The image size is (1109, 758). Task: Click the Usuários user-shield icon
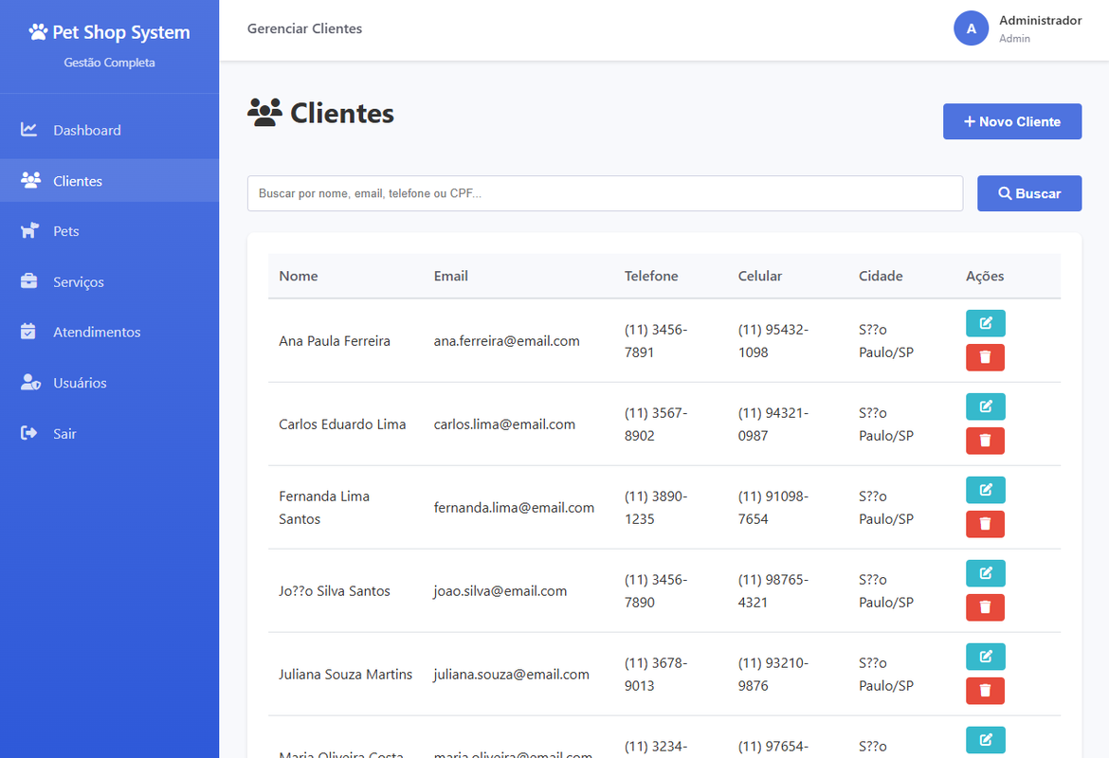[30, 383]
